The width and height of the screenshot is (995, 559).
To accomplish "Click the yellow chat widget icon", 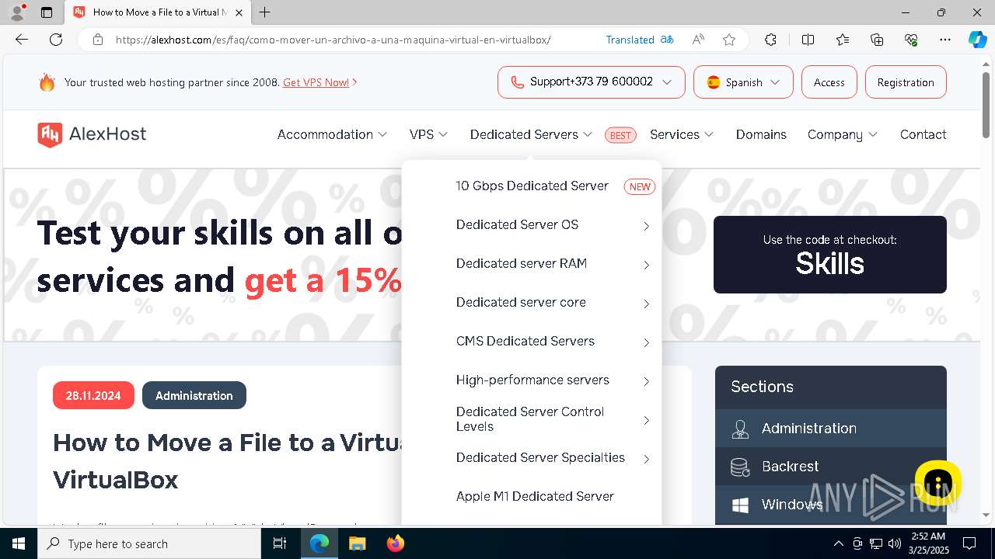I will 938,484.
